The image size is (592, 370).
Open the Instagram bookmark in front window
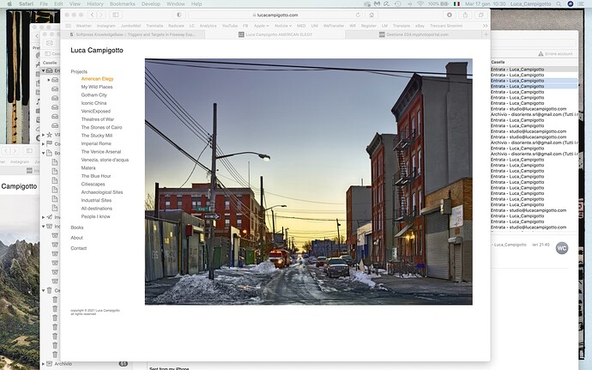[x=106, y=26]
